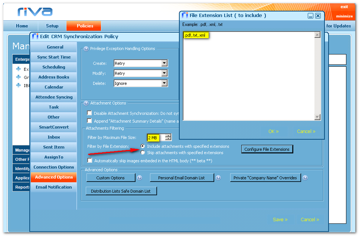Select the Advanced Options tab
The image size is (359, 236).
click(53, 177)
